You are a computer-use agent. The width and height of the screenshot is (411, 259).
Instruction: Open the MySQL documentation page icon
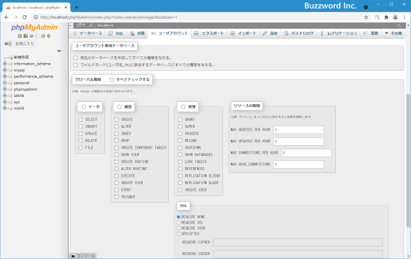point(37,36)
